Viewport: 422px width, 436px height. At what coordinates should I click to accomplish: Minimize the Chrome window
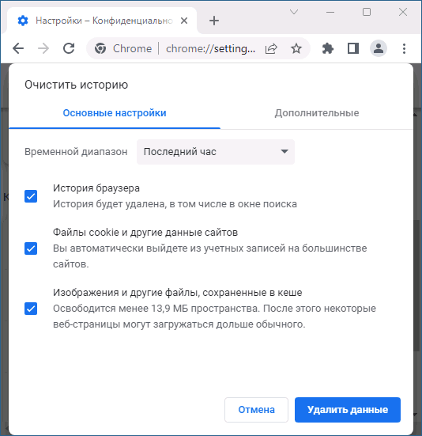[x=330, y=12]
